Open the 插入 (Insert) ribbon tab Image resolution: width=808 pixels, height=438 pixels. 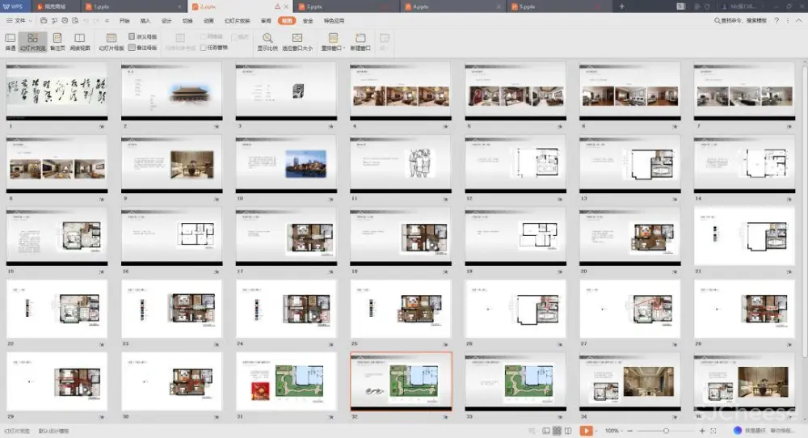click(145, 20)
